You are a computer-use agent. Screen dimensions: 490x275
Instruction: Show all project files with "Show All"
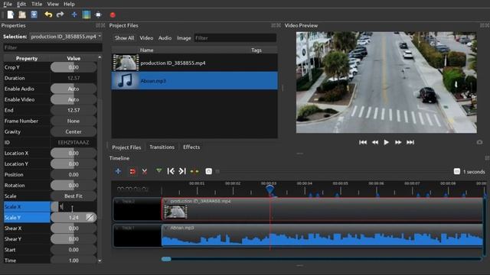[x=124, y=38]
